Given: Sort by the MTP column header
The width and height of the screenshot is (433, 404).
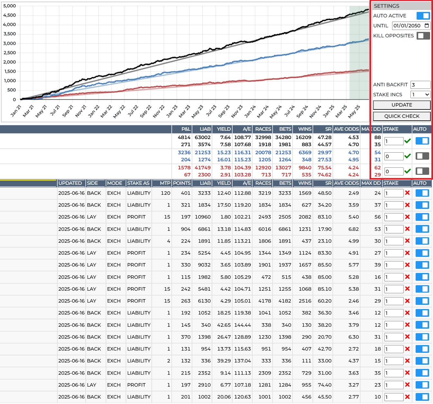Looking at the screenshot, I should 162,183.
